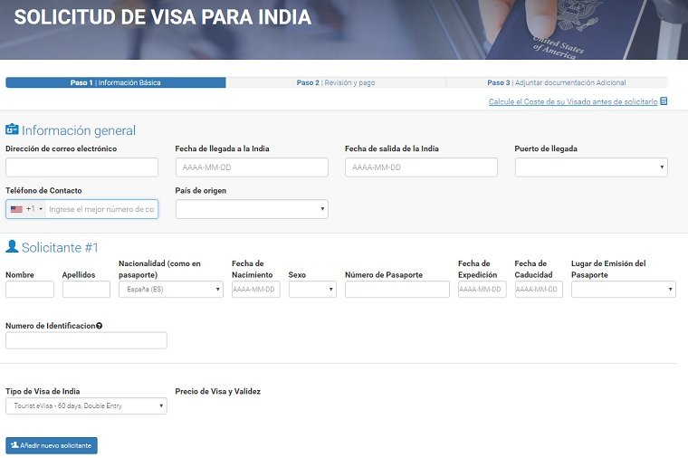Click the Precio de Visa y Validez label
The width and height of the screenshot is (688, 458).
(x=217, y=391)
